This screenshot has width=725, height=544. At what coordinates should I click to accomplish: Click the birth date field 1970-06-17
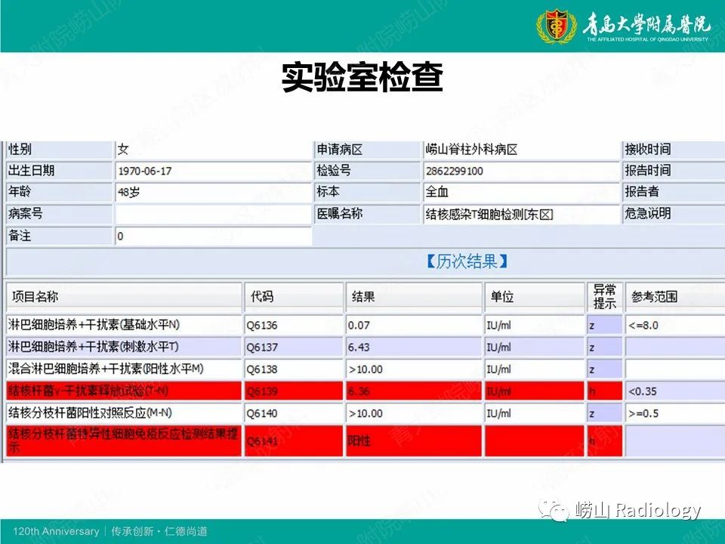coord(213,171)
